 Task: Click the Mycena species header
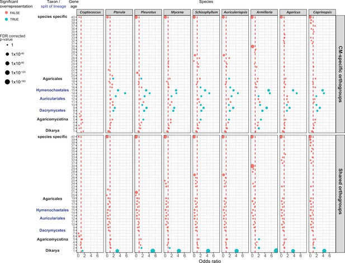point(177,12)
